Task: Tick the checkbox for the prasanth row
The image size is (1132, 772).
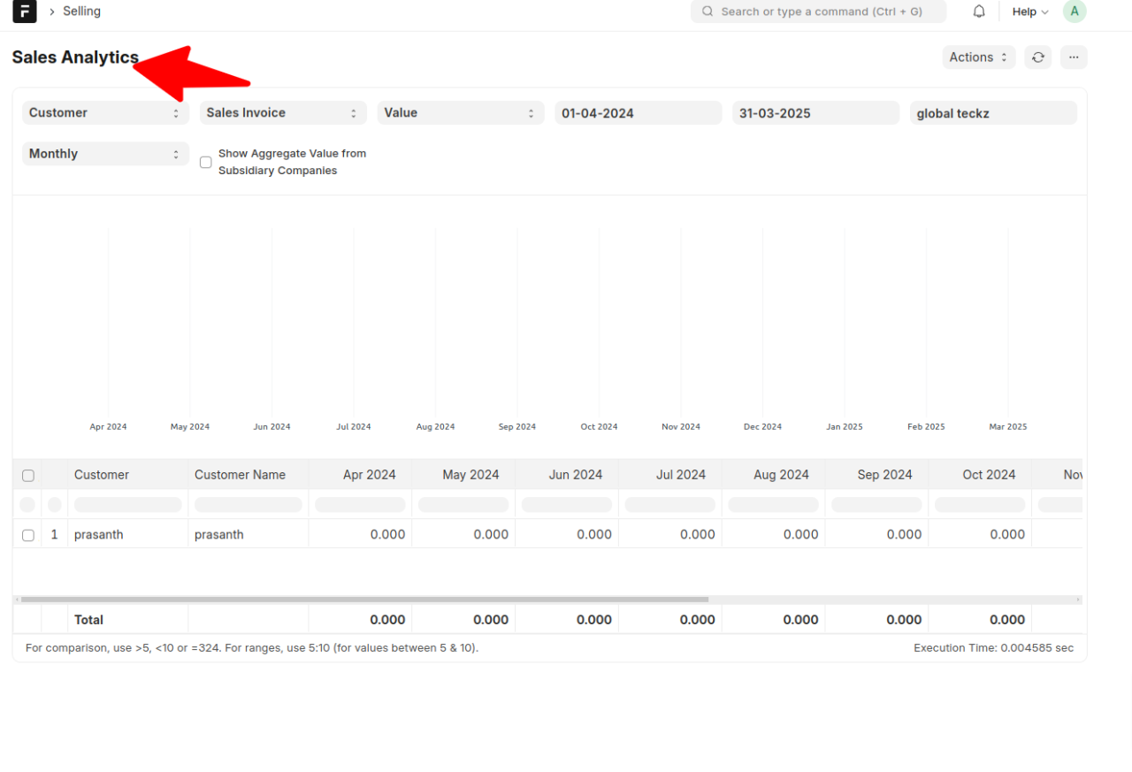Action: [x=28, y=535]
